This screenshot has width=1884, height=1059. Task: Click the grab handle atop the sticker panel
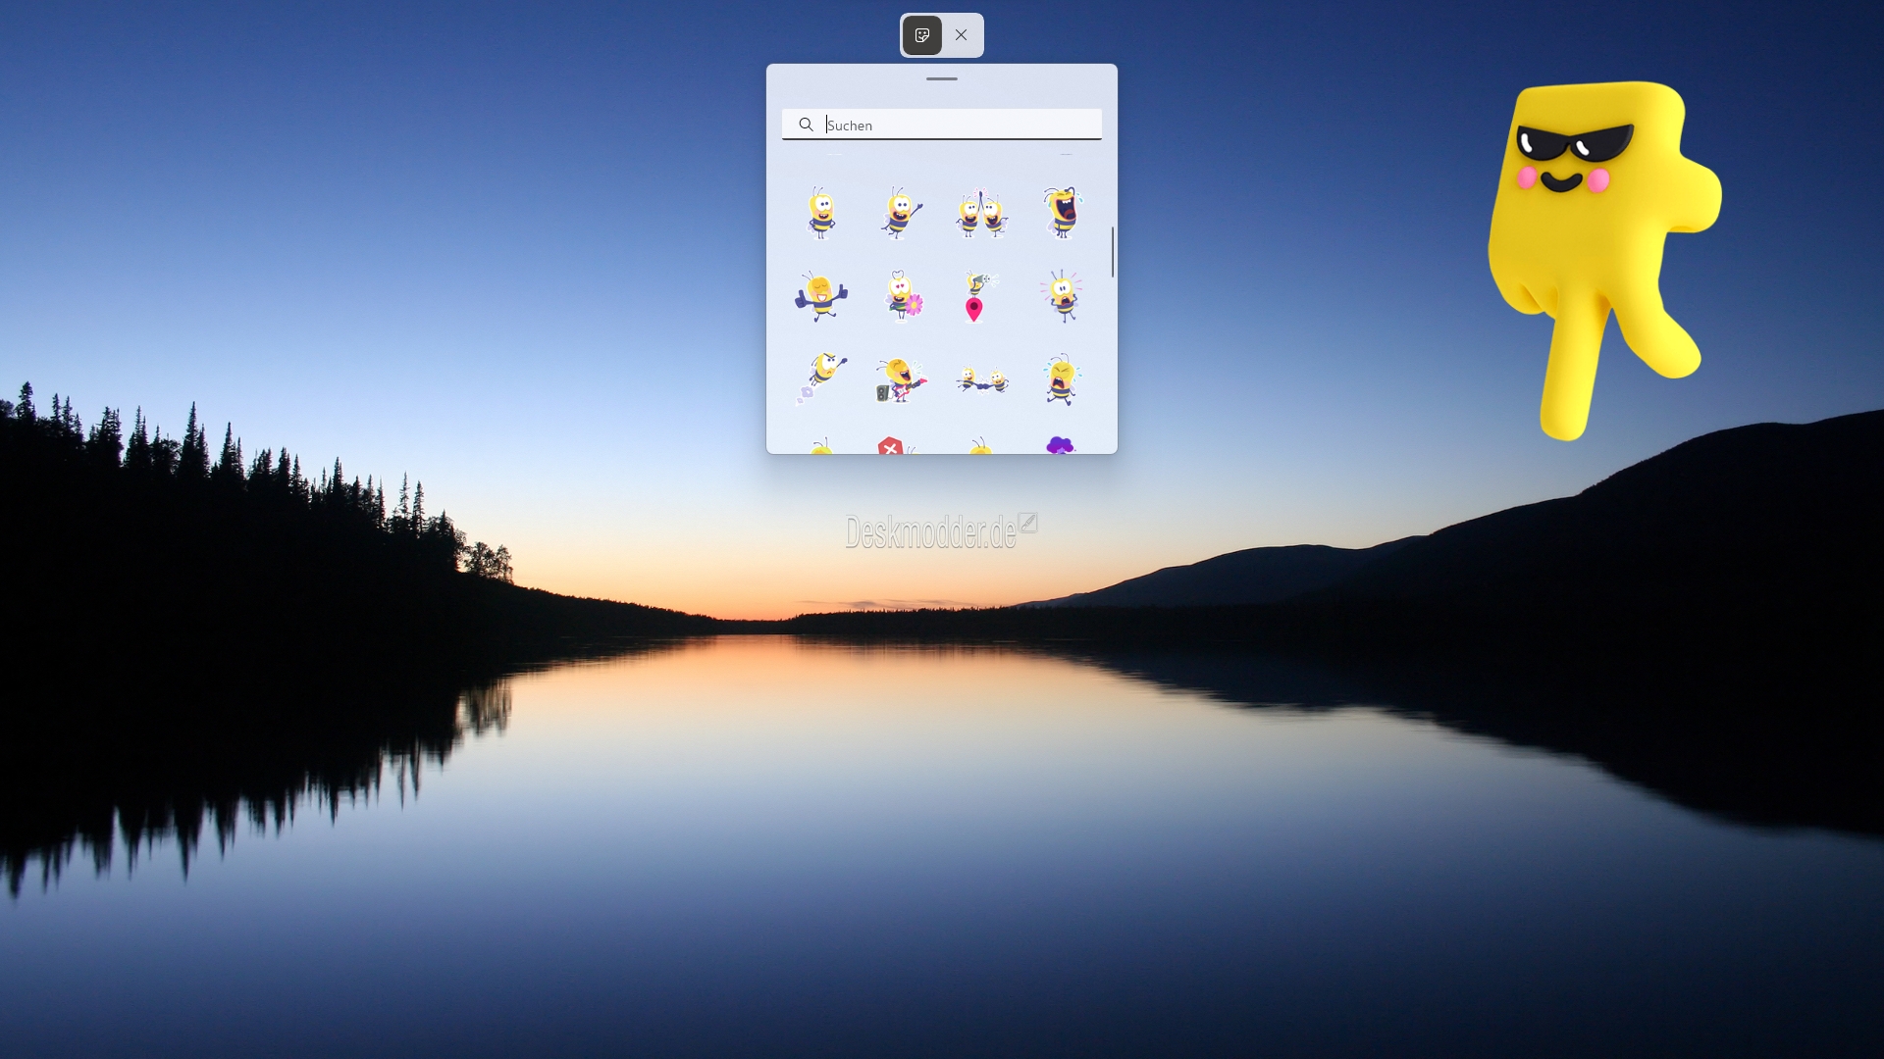click(x=942, y=78)
